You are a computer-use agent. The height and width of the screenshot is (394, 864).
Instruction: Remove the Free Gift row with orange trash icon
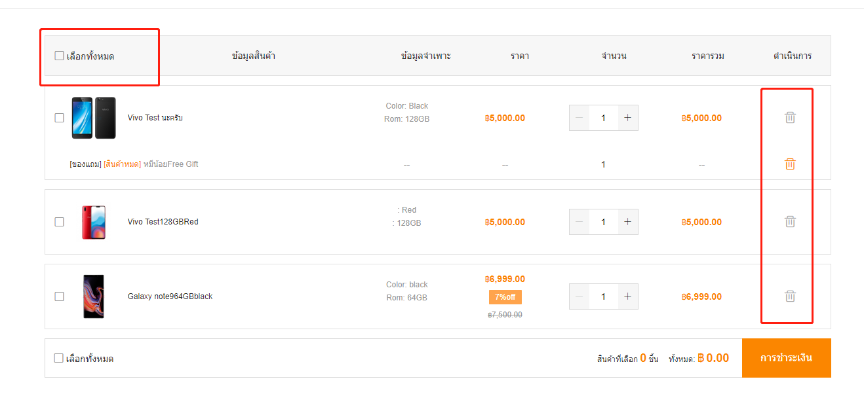tap(790, 164)
